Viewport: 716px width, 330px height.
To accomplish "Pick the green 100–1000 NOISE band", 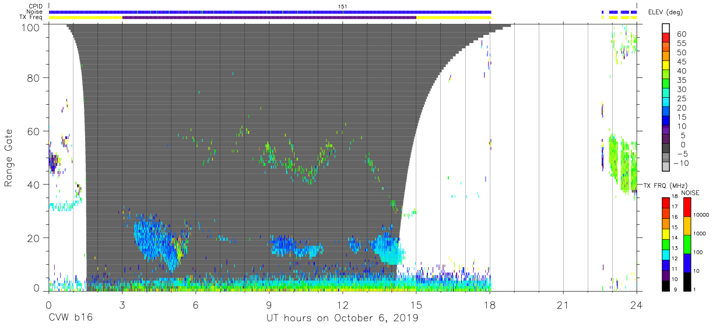I will tap(686, 244).
